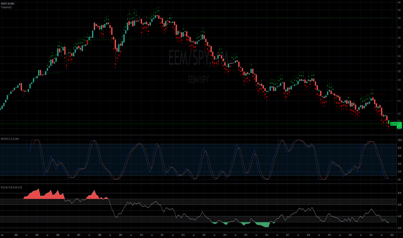Viewport: 403px width, 238px height.
Task: Select the EEM/SPY symbol legend at top left
Action: (7, 3)
